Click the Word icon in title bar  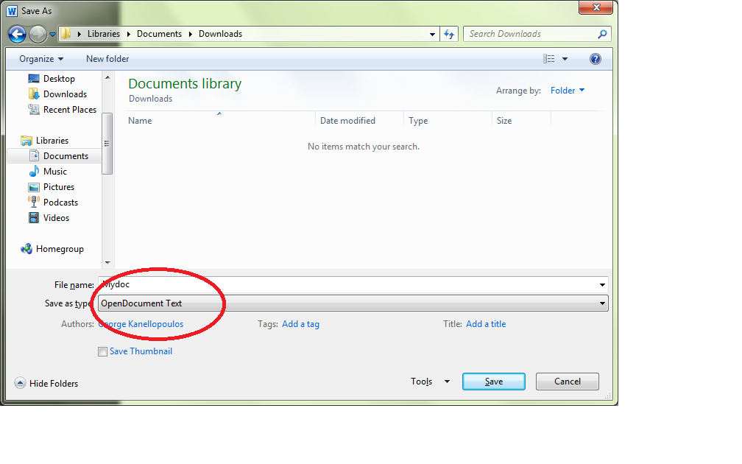(12, 11)
